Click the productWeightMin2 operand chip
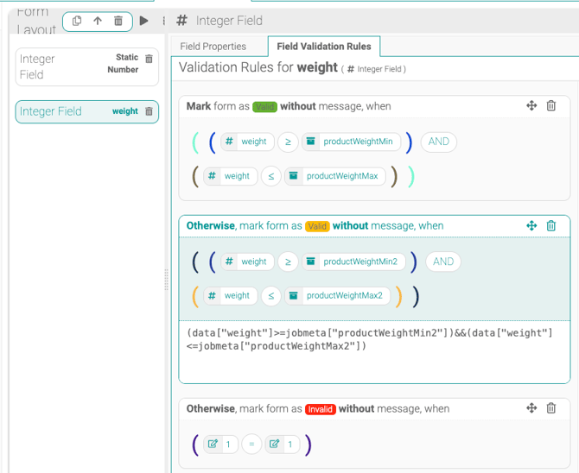The height and width of the screenshot is (473, 579). click(353, 262)
